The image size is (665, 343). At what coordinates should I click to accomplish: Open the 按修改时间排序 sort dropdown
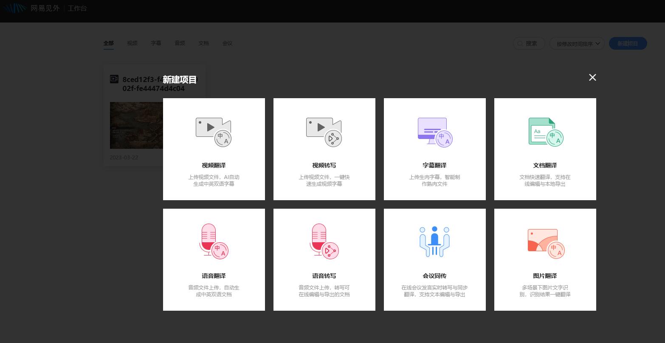point(577,43)
